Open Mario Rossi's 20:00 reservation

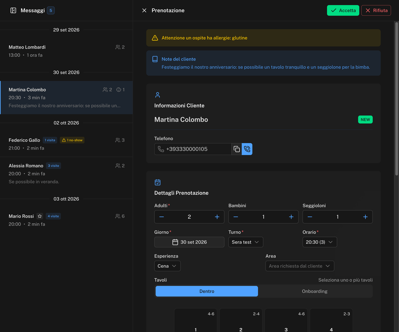pos(66,220)
